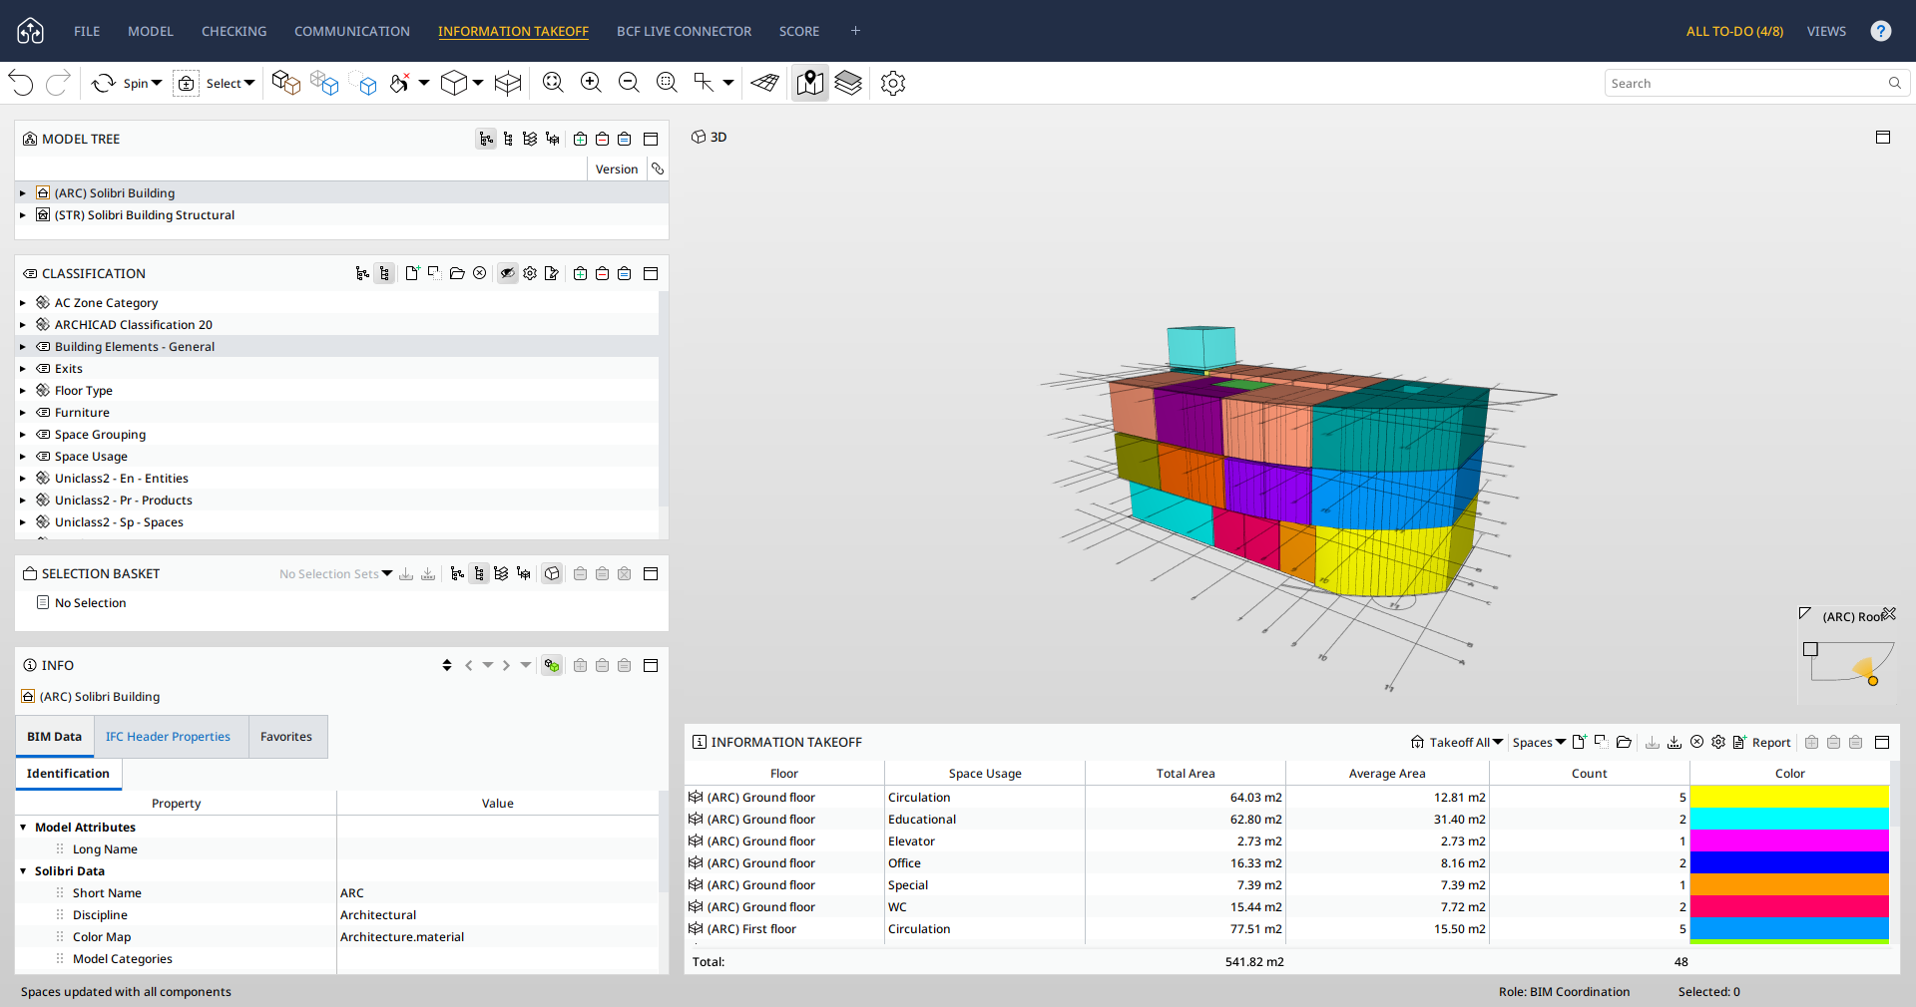
Task: Click the Solibri home logo icon
Action: coord(31,31)
